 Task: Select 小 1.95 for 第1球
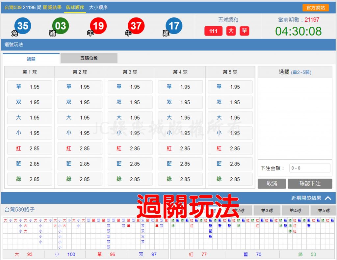[30, 133]
